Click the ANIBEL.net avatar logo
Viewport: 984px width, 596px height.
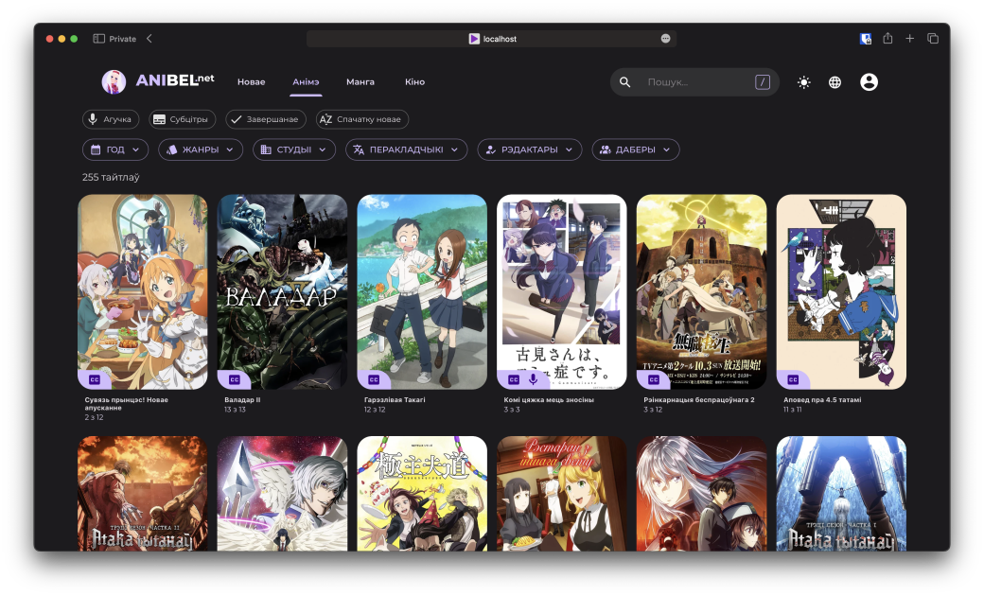(114, 81)
